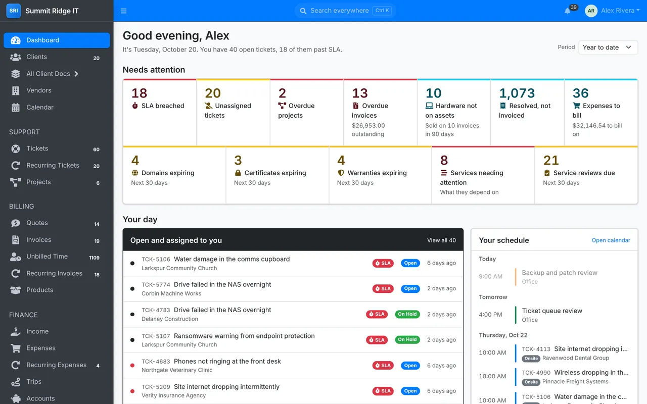
Task: Toggle the hamburger sidebar menu icon
Action: 124,11
